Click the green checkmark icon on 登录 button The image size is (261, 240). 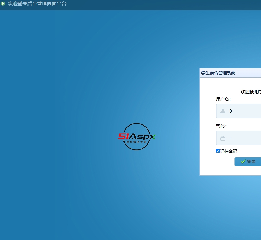point(243,161)
